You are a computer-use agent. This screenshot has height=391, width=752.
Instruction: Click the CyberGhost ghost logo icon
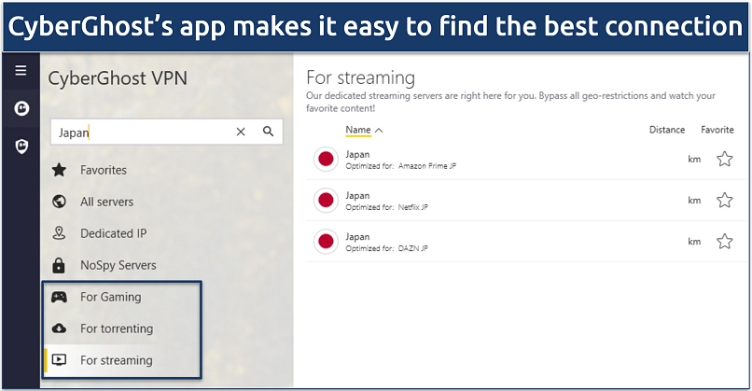pos(21,108)
